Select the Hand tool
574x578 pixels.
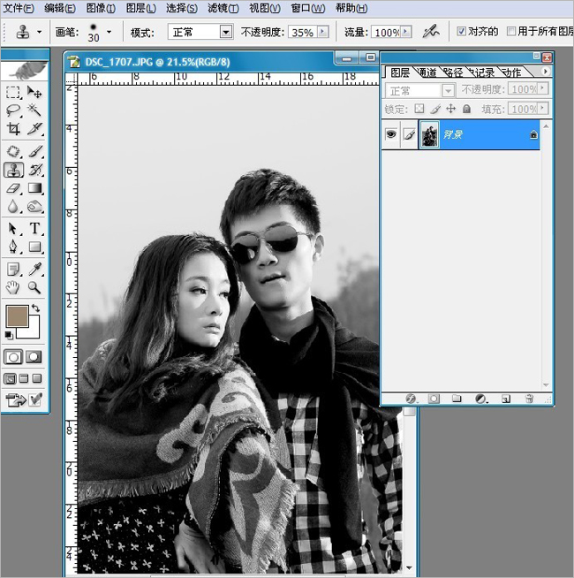tap(13, 287)
